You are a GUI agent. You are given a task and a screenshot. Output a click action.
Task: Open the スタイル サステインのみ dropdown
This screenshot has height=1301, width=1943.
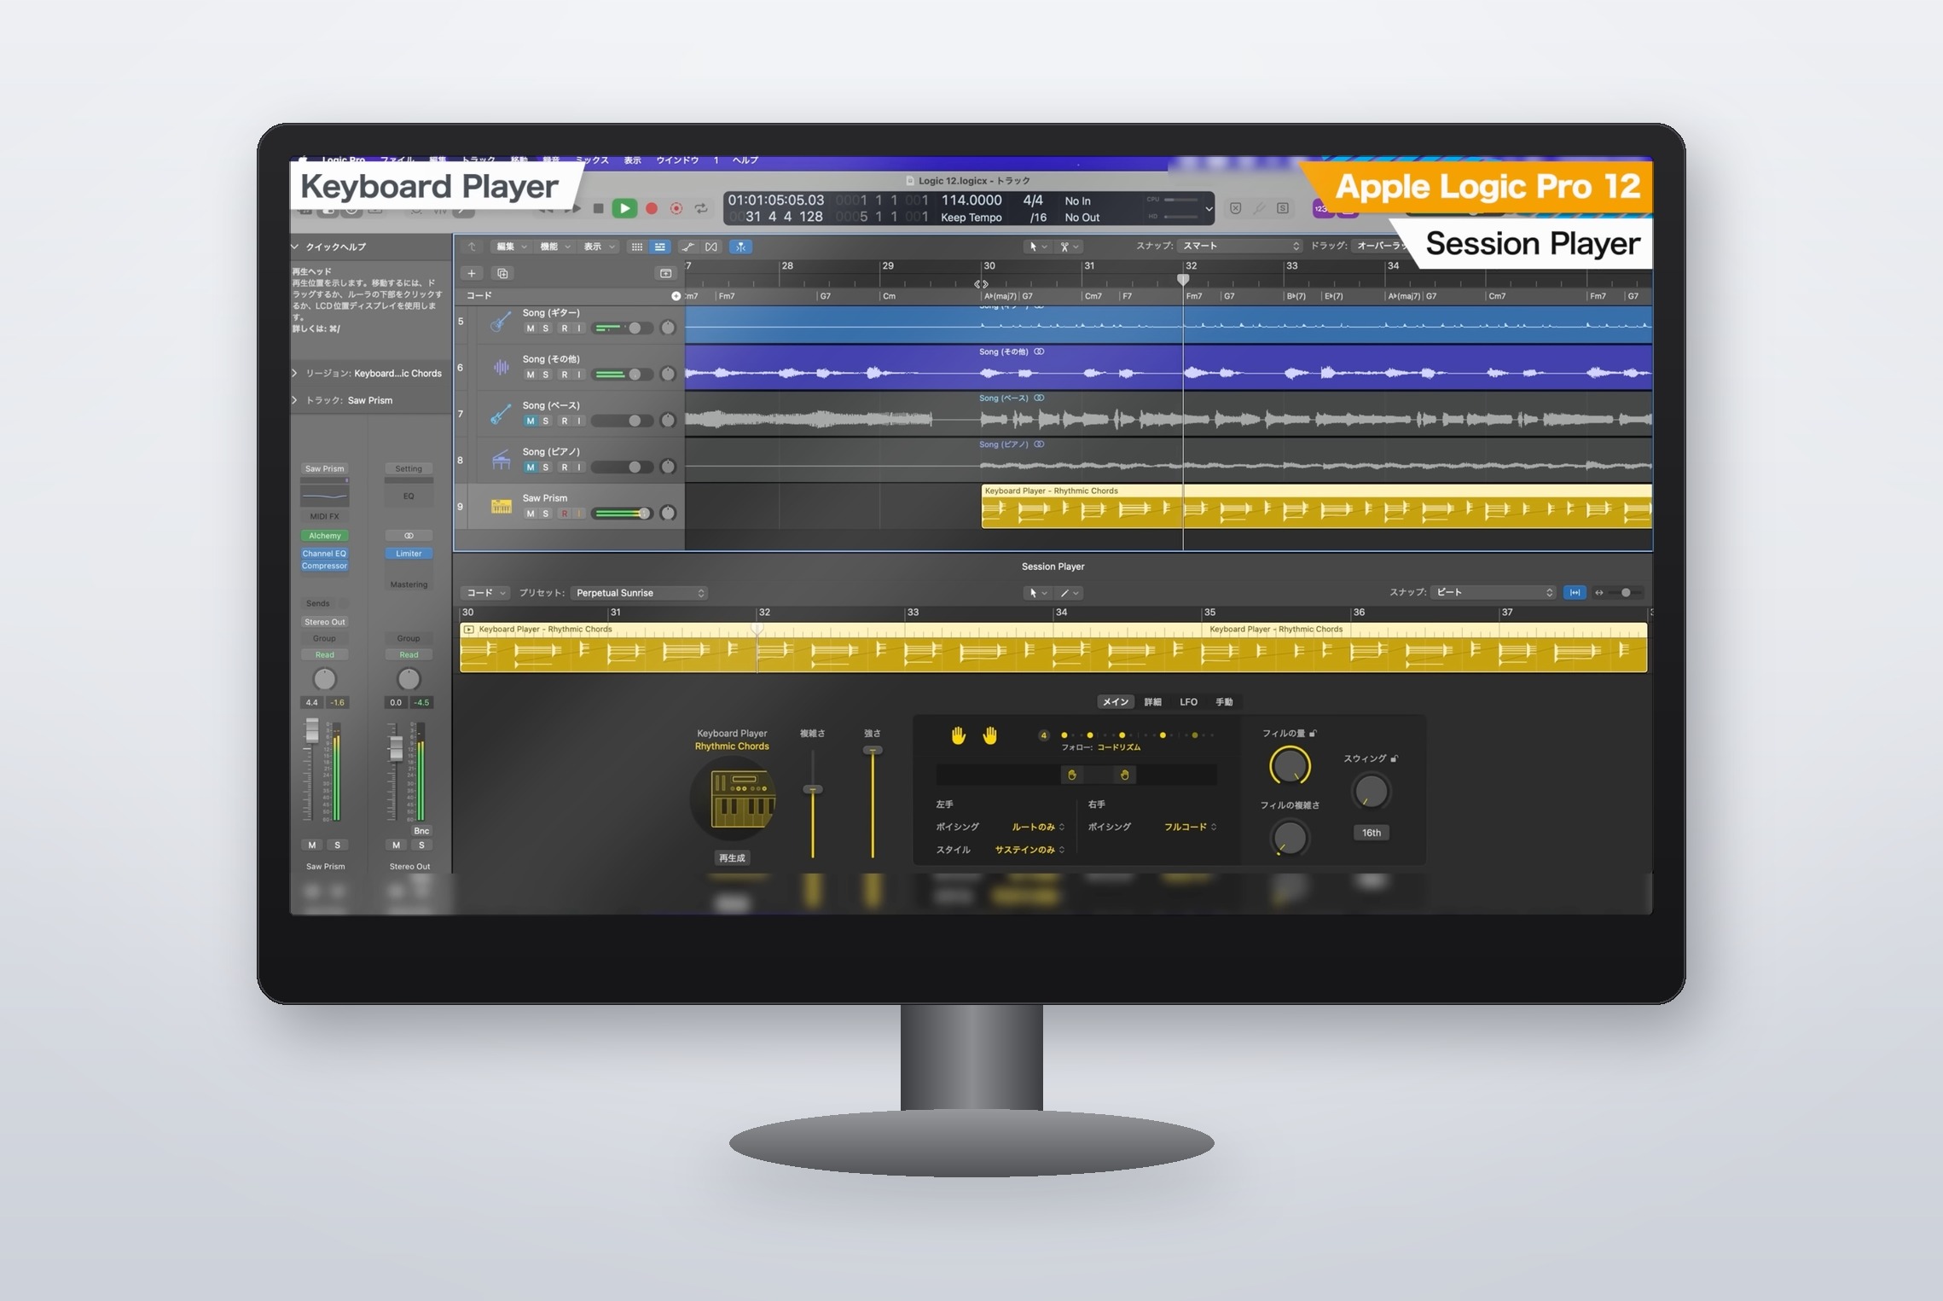click(1029, 850)
